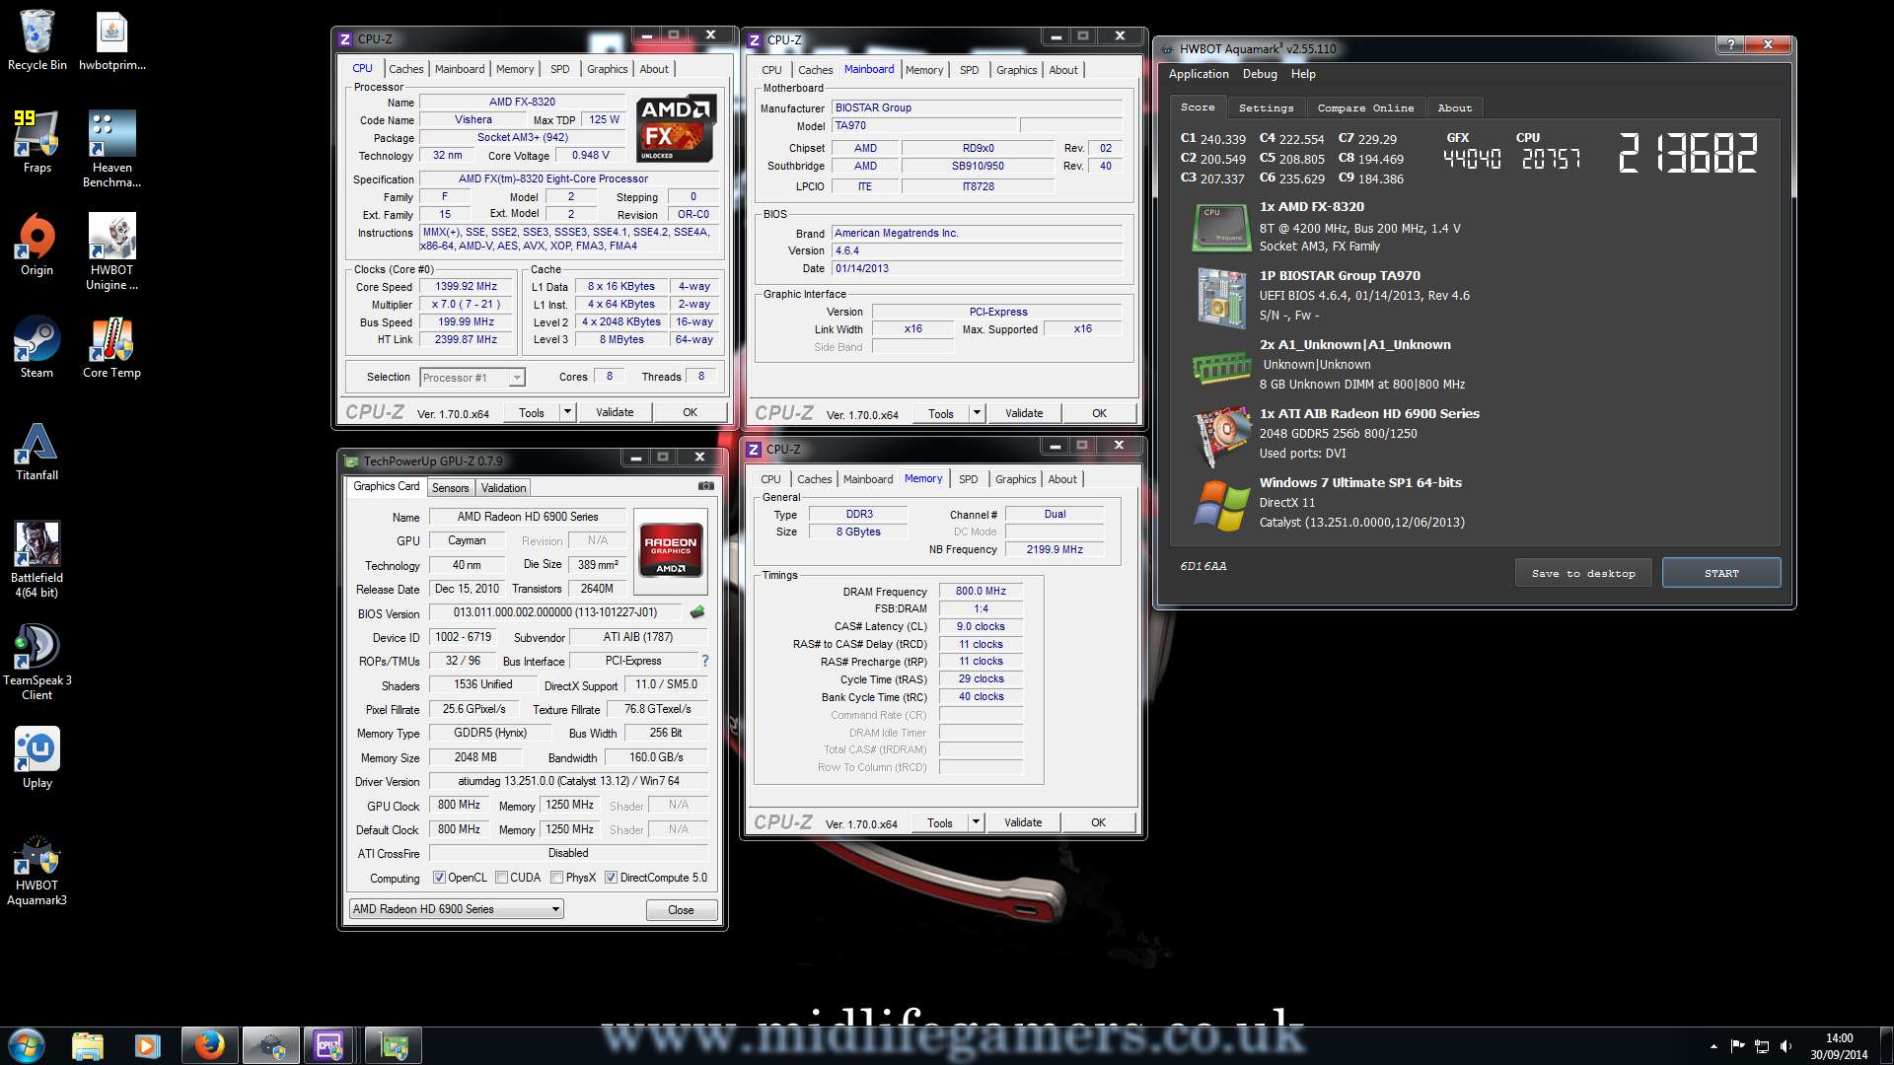Open the Debug menu in Aquamark
This screenshot has width=1894, height=1065.
click(x=1260, y=74)
